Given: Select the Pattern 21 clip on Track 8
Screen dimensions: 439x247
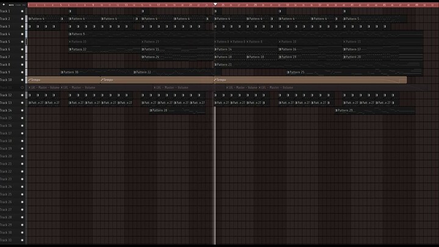Looking at the screenshot, I should pyautogui.click(x=319, y=65).
